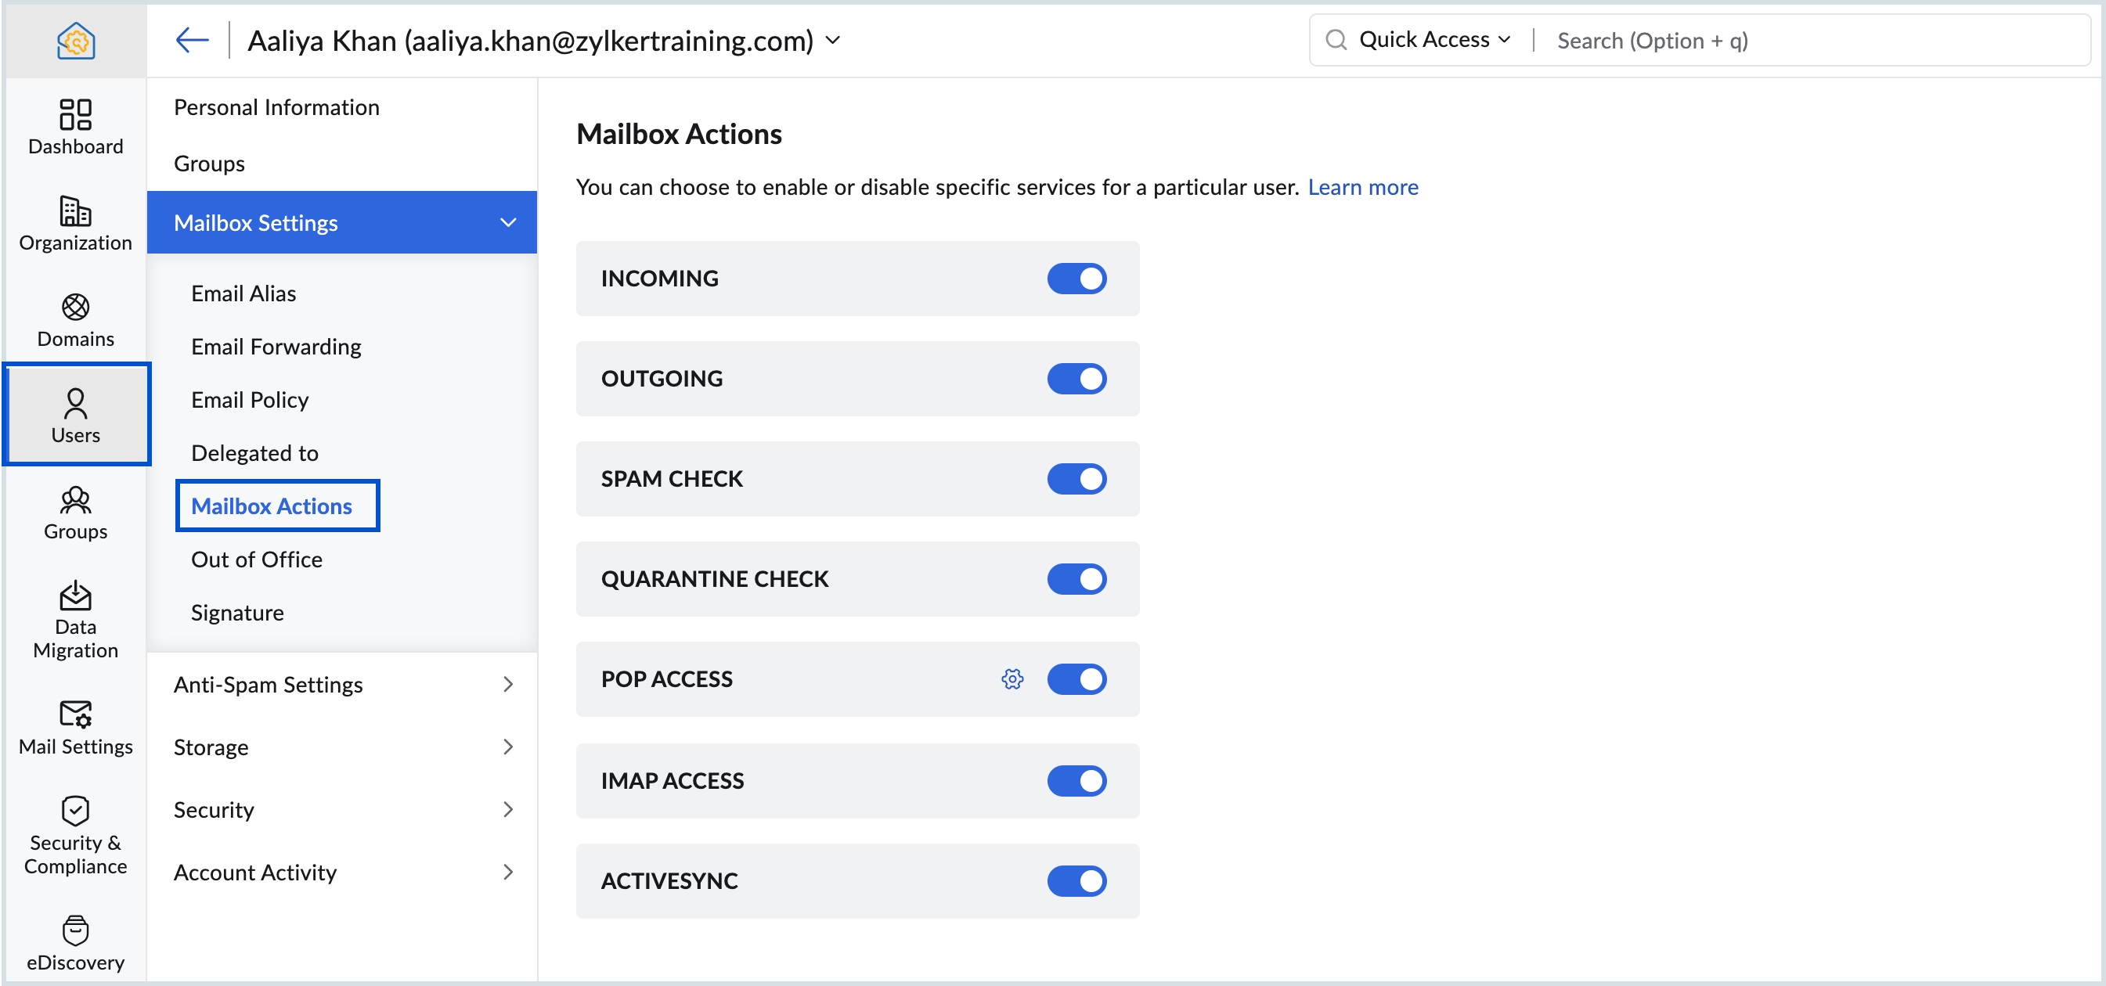Open Security & Compliance section
The height and width of the screenshot is (986, 2106).
click(x=75, y=835)
